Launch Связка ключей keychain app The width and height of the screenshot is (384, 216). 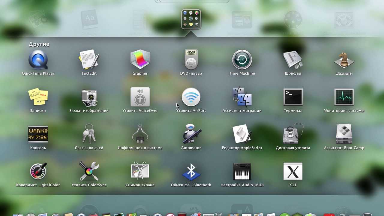[89, 134]
